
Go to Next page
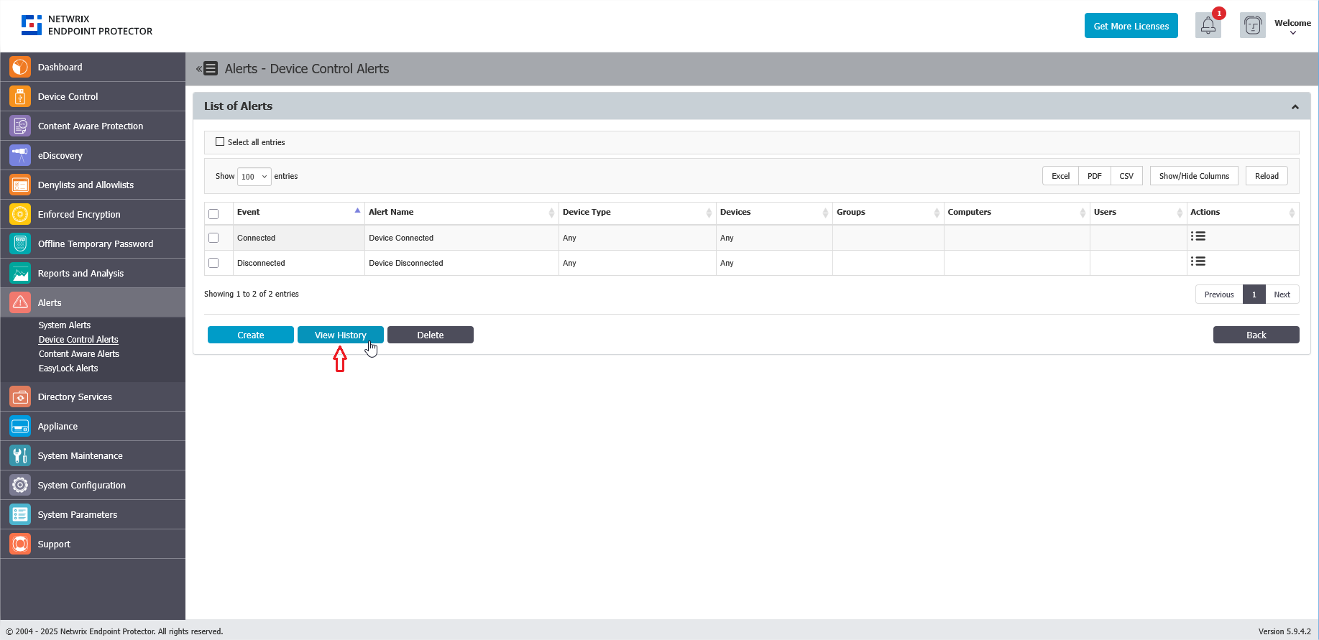(x=1282, y=295)
